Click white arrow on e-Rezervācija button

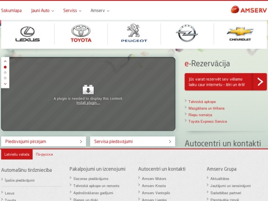(260, 82)
